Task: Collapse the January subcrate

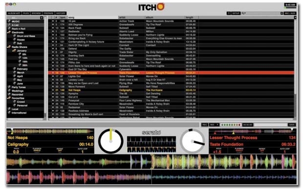Action: (14, 51)
